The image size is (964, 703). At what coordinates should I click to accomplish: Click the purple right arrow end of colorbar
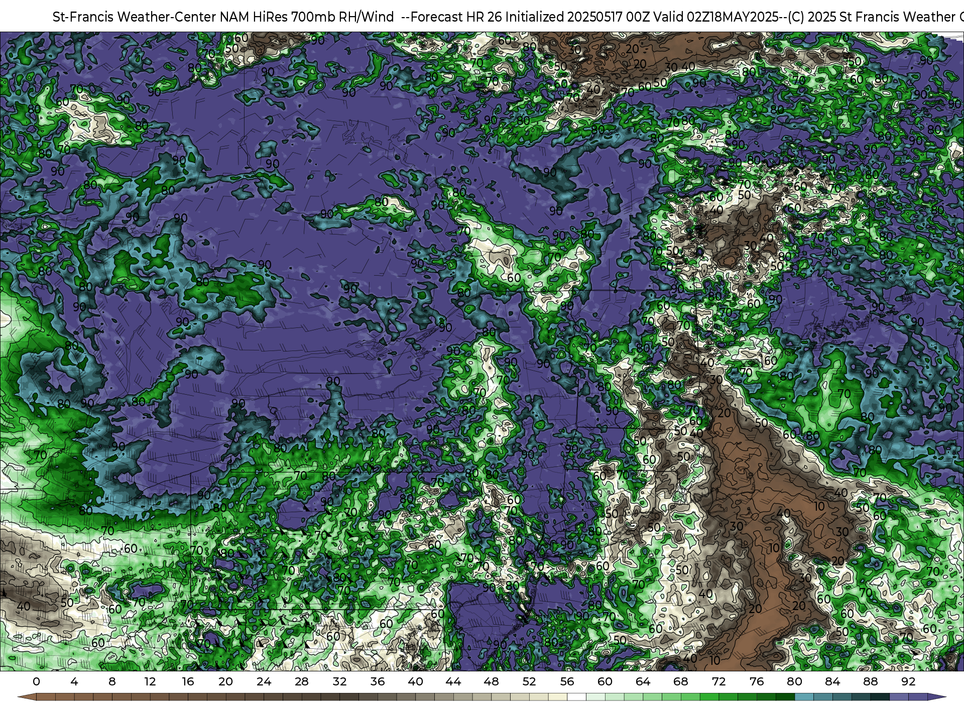pos(936,697)
